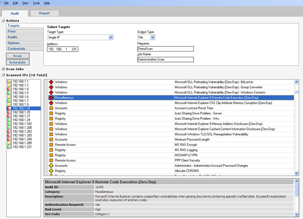Click yellow down arrow for Administrator Account Password Changes
303x219 pixels.
(x=51, y=166)
